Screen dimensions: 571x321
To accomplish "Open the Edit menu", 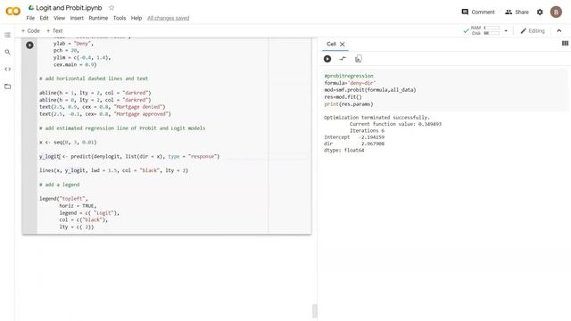I will coord(44,18).
